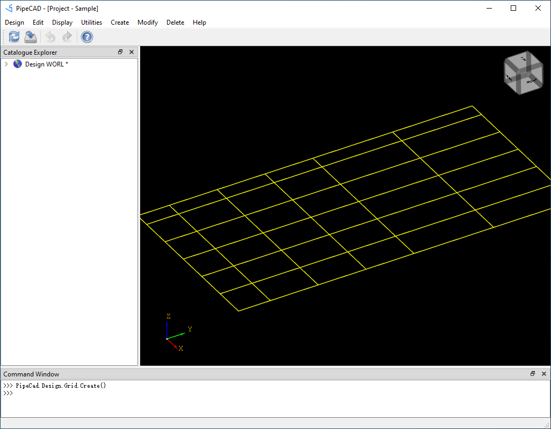The width and height of the screenshot is (551, 429).
Task: Expand the Design WORL tree node
Action: point(6,64)
